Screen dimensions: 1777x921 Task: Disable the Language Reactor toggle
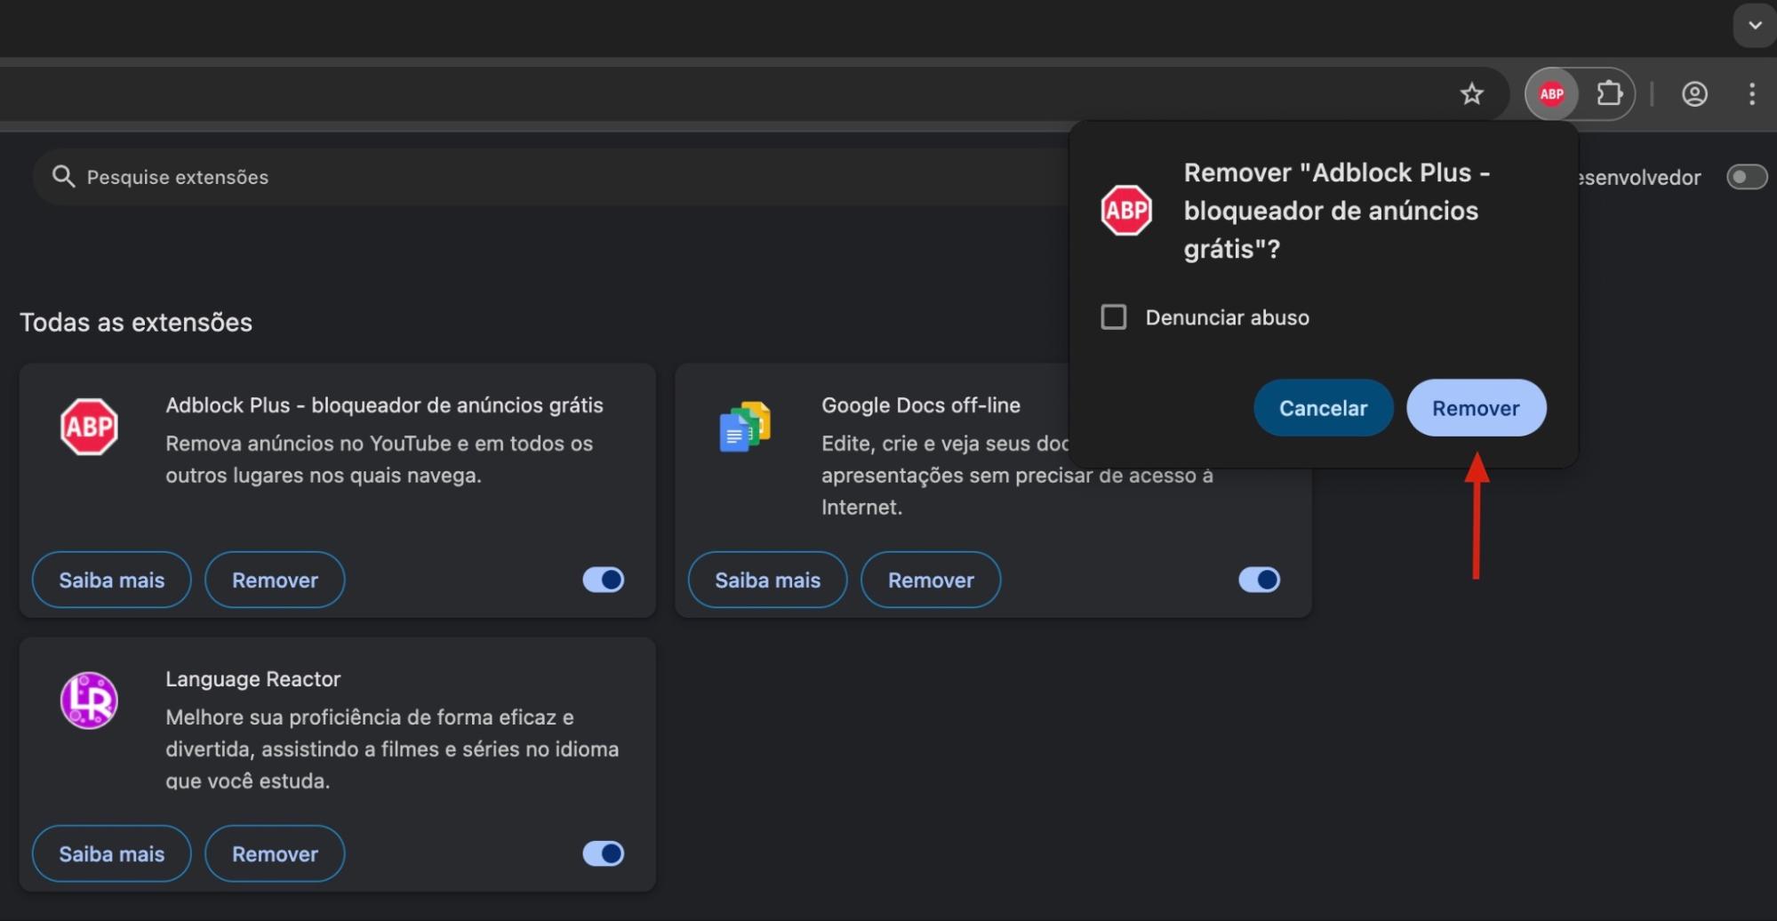(x=603, y=853)
